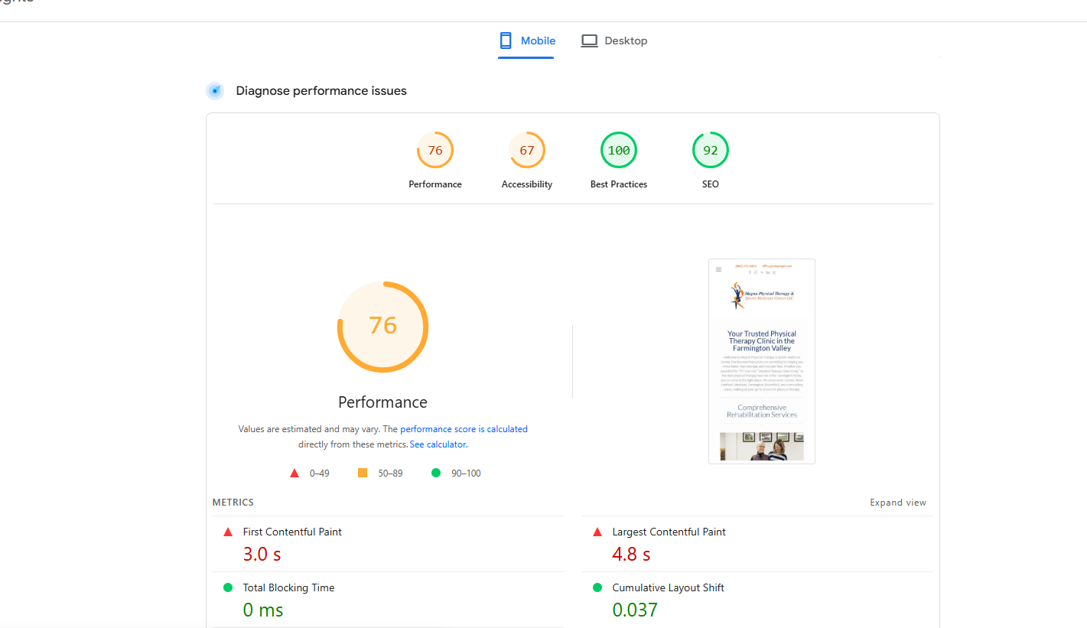Select the Performance score gauge 76
Viewport: 1087px width, 628px height.
coord(435,151)
